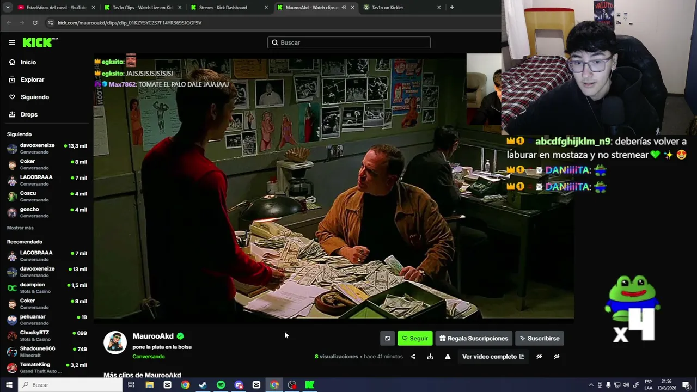The width and height of the screenshot is (697, 392).
Task: Click the Suscribirse button
Action: pyautogui.click(x=540, y=338)
